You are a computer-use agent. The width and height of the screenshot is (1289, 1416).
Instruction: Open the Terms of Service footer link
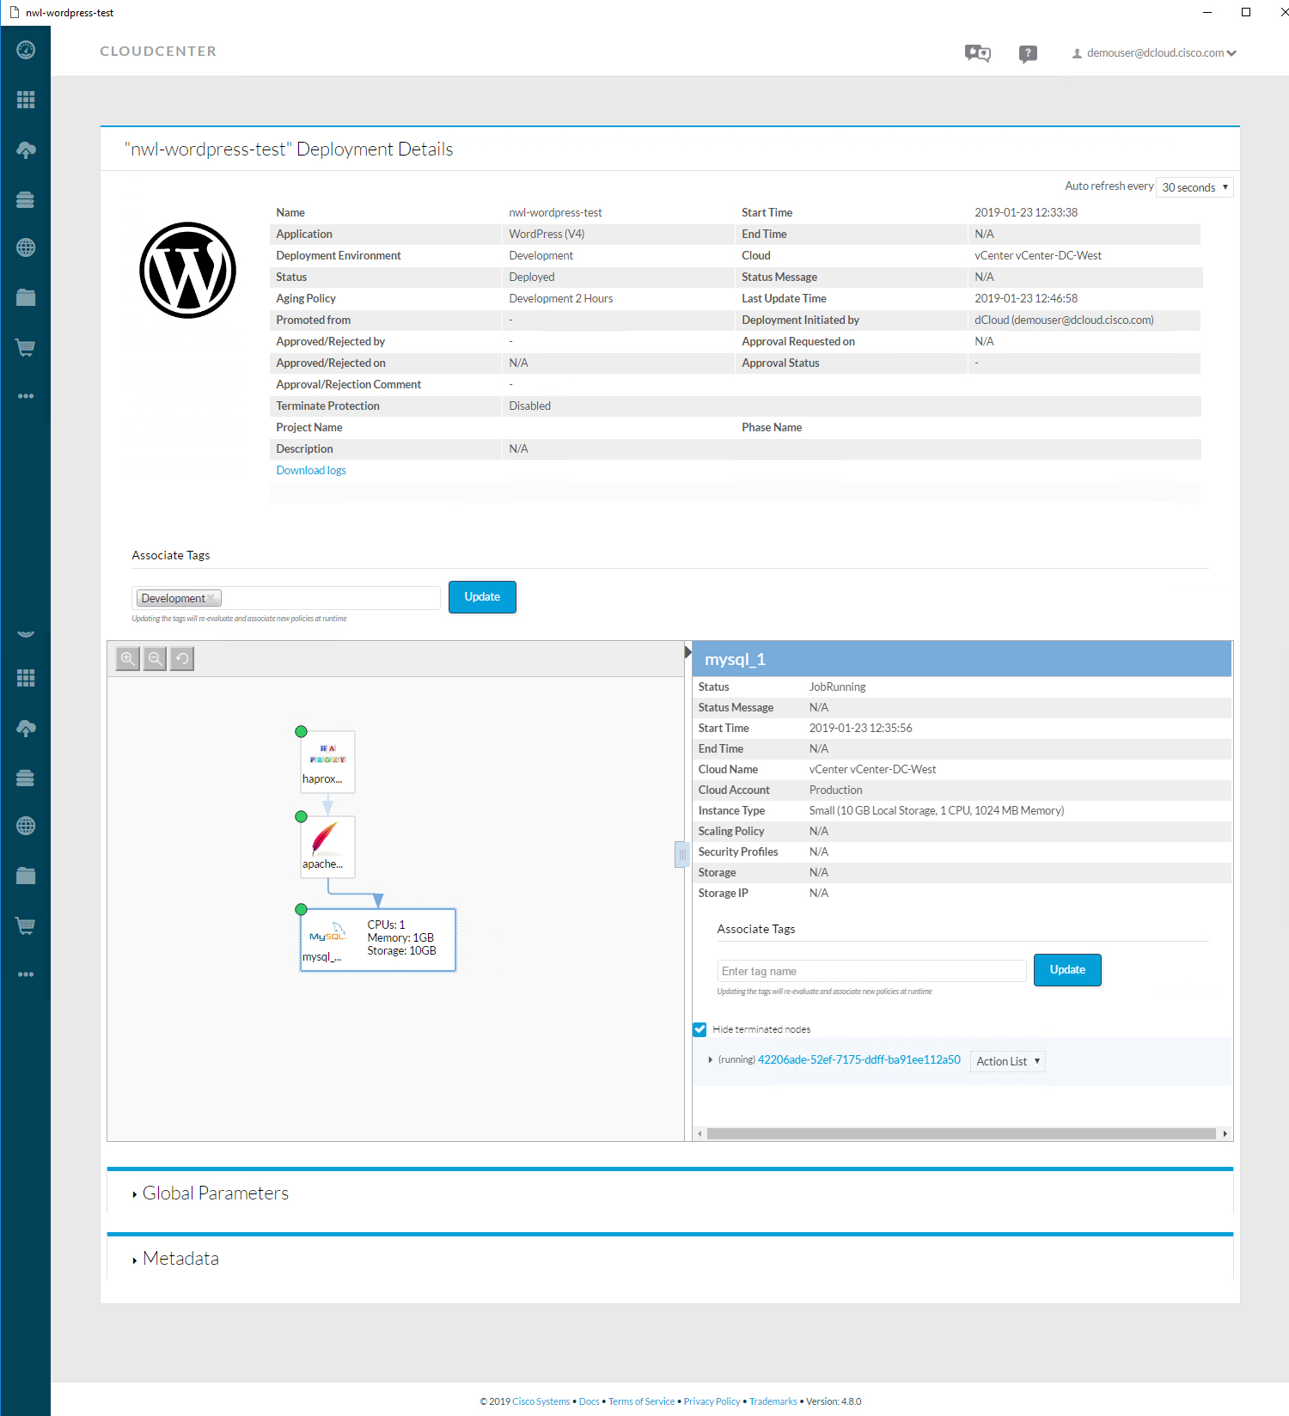[x=642, y=1401]
